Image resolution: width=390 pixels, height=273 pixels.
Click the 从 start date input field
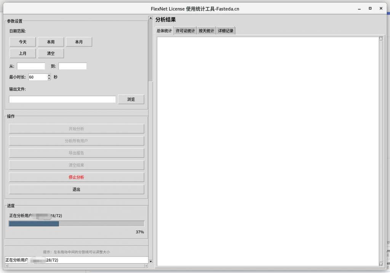pyautogui.click(x=31, y=66)
